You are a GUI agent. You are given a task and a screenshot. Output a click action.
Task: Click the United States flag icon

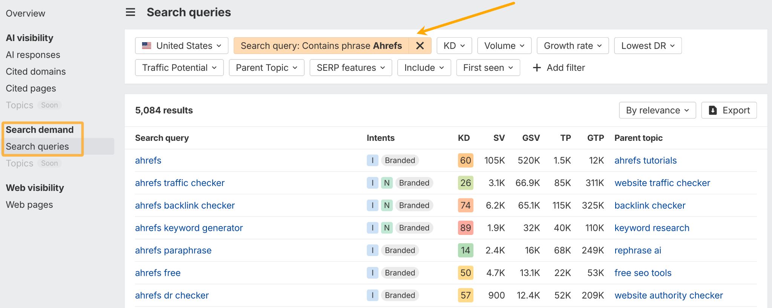click(x=147, y=46)
